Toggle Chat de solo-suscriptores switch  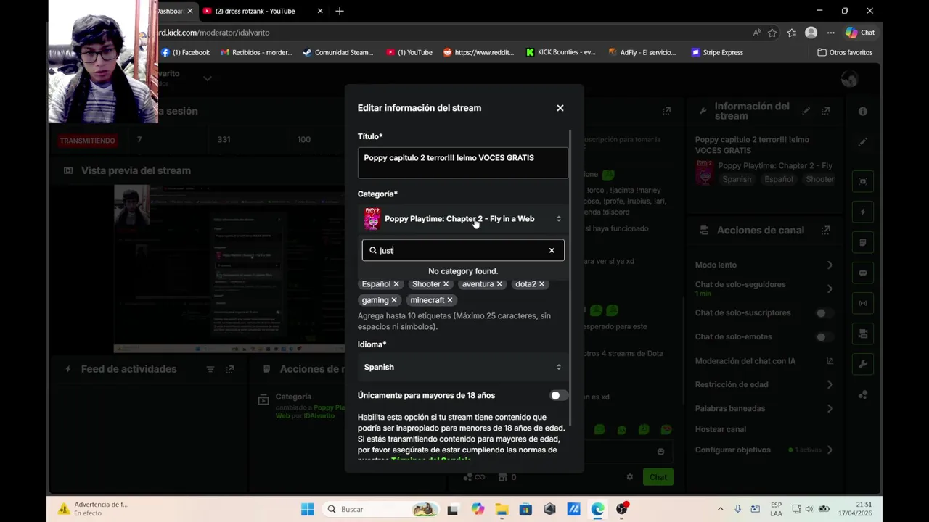point(824,313)
